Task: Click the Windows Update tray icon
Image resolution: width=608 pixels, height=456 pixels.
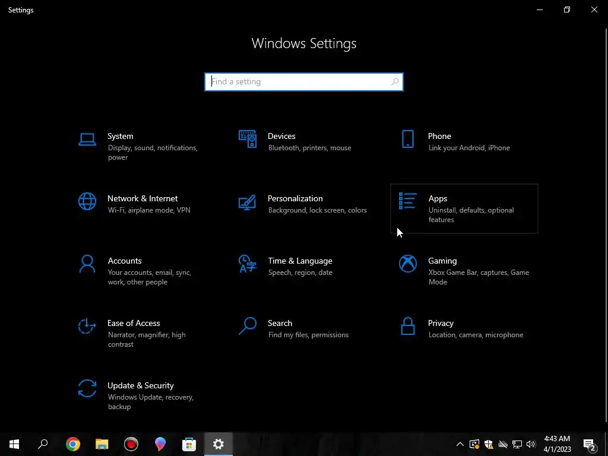Action: 474,444
